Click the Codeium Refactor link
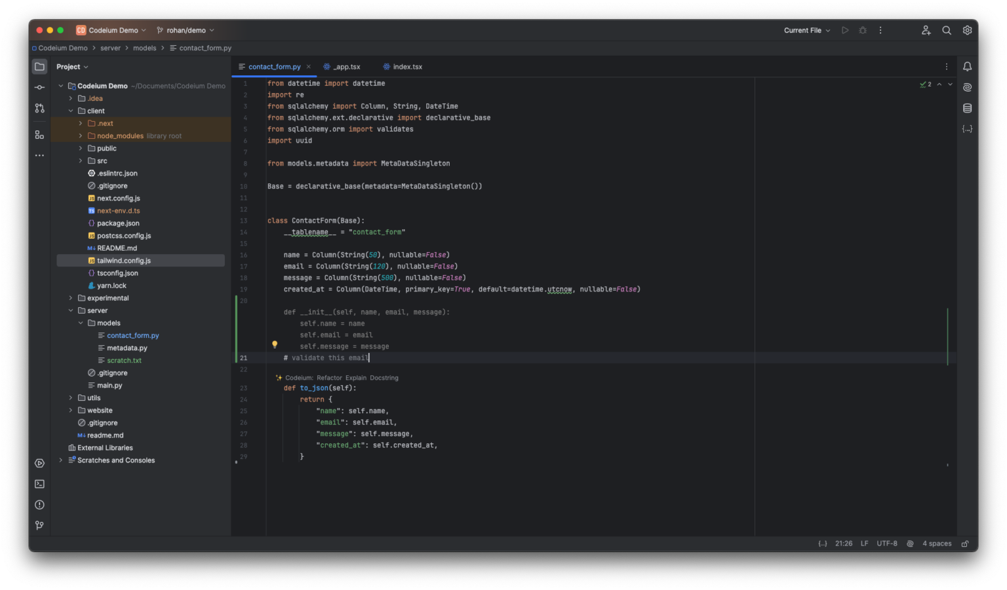 329,378
